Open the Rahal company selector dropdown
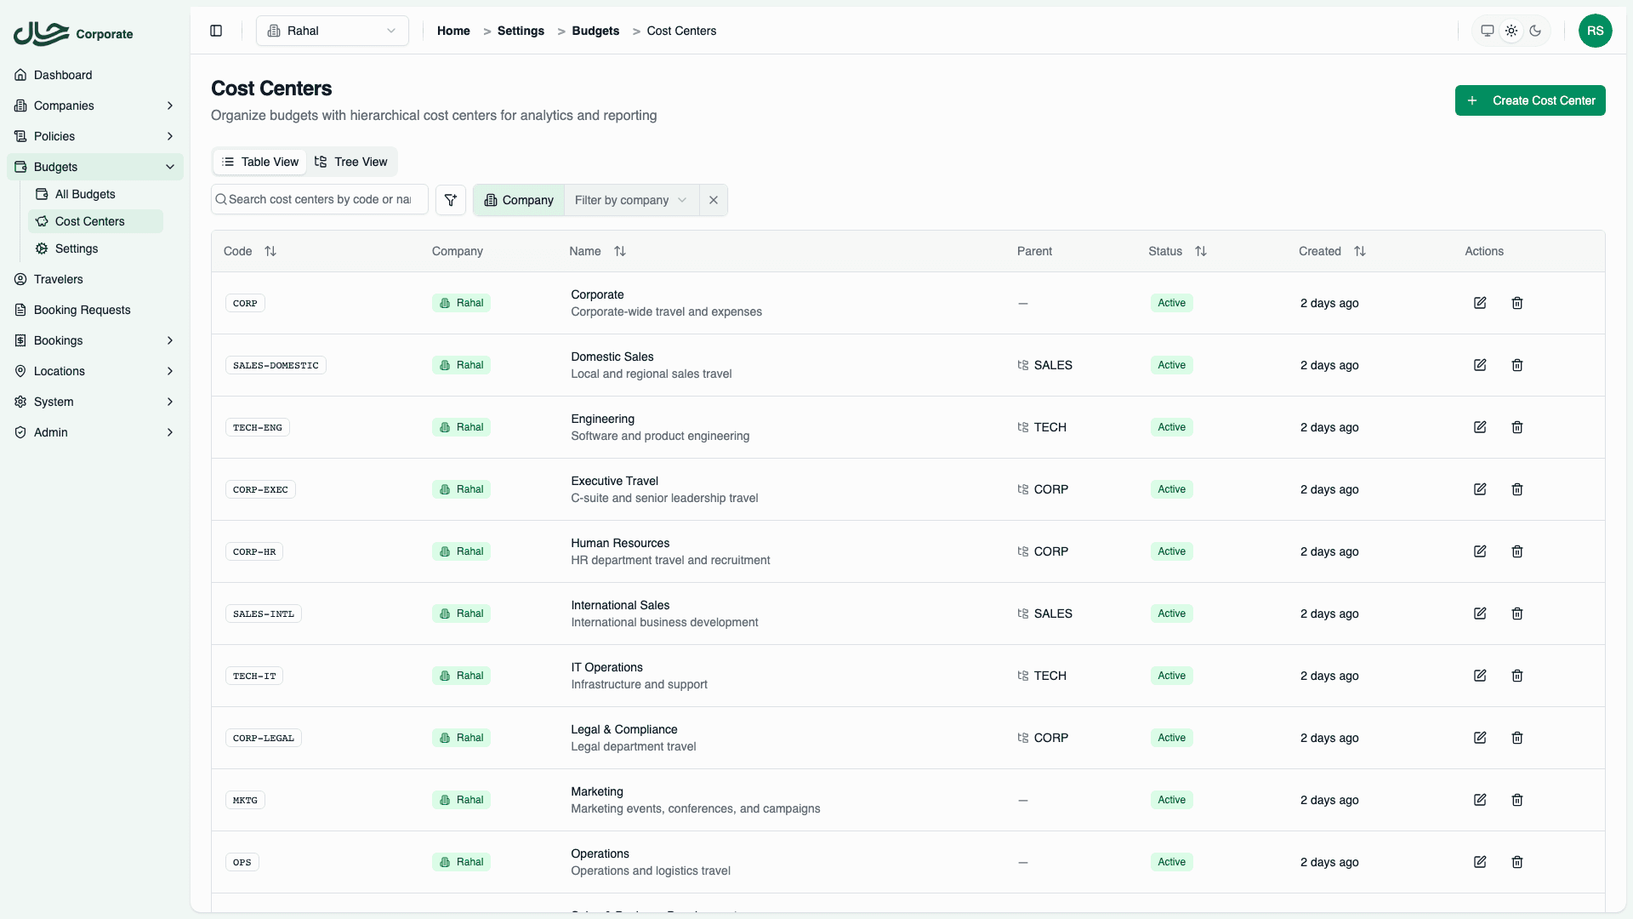Viewport: 1633px width, 919px height. coord(333,31)
